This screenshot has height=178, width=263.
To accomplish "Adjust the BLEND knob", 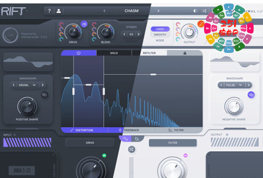I will [106, 32].
